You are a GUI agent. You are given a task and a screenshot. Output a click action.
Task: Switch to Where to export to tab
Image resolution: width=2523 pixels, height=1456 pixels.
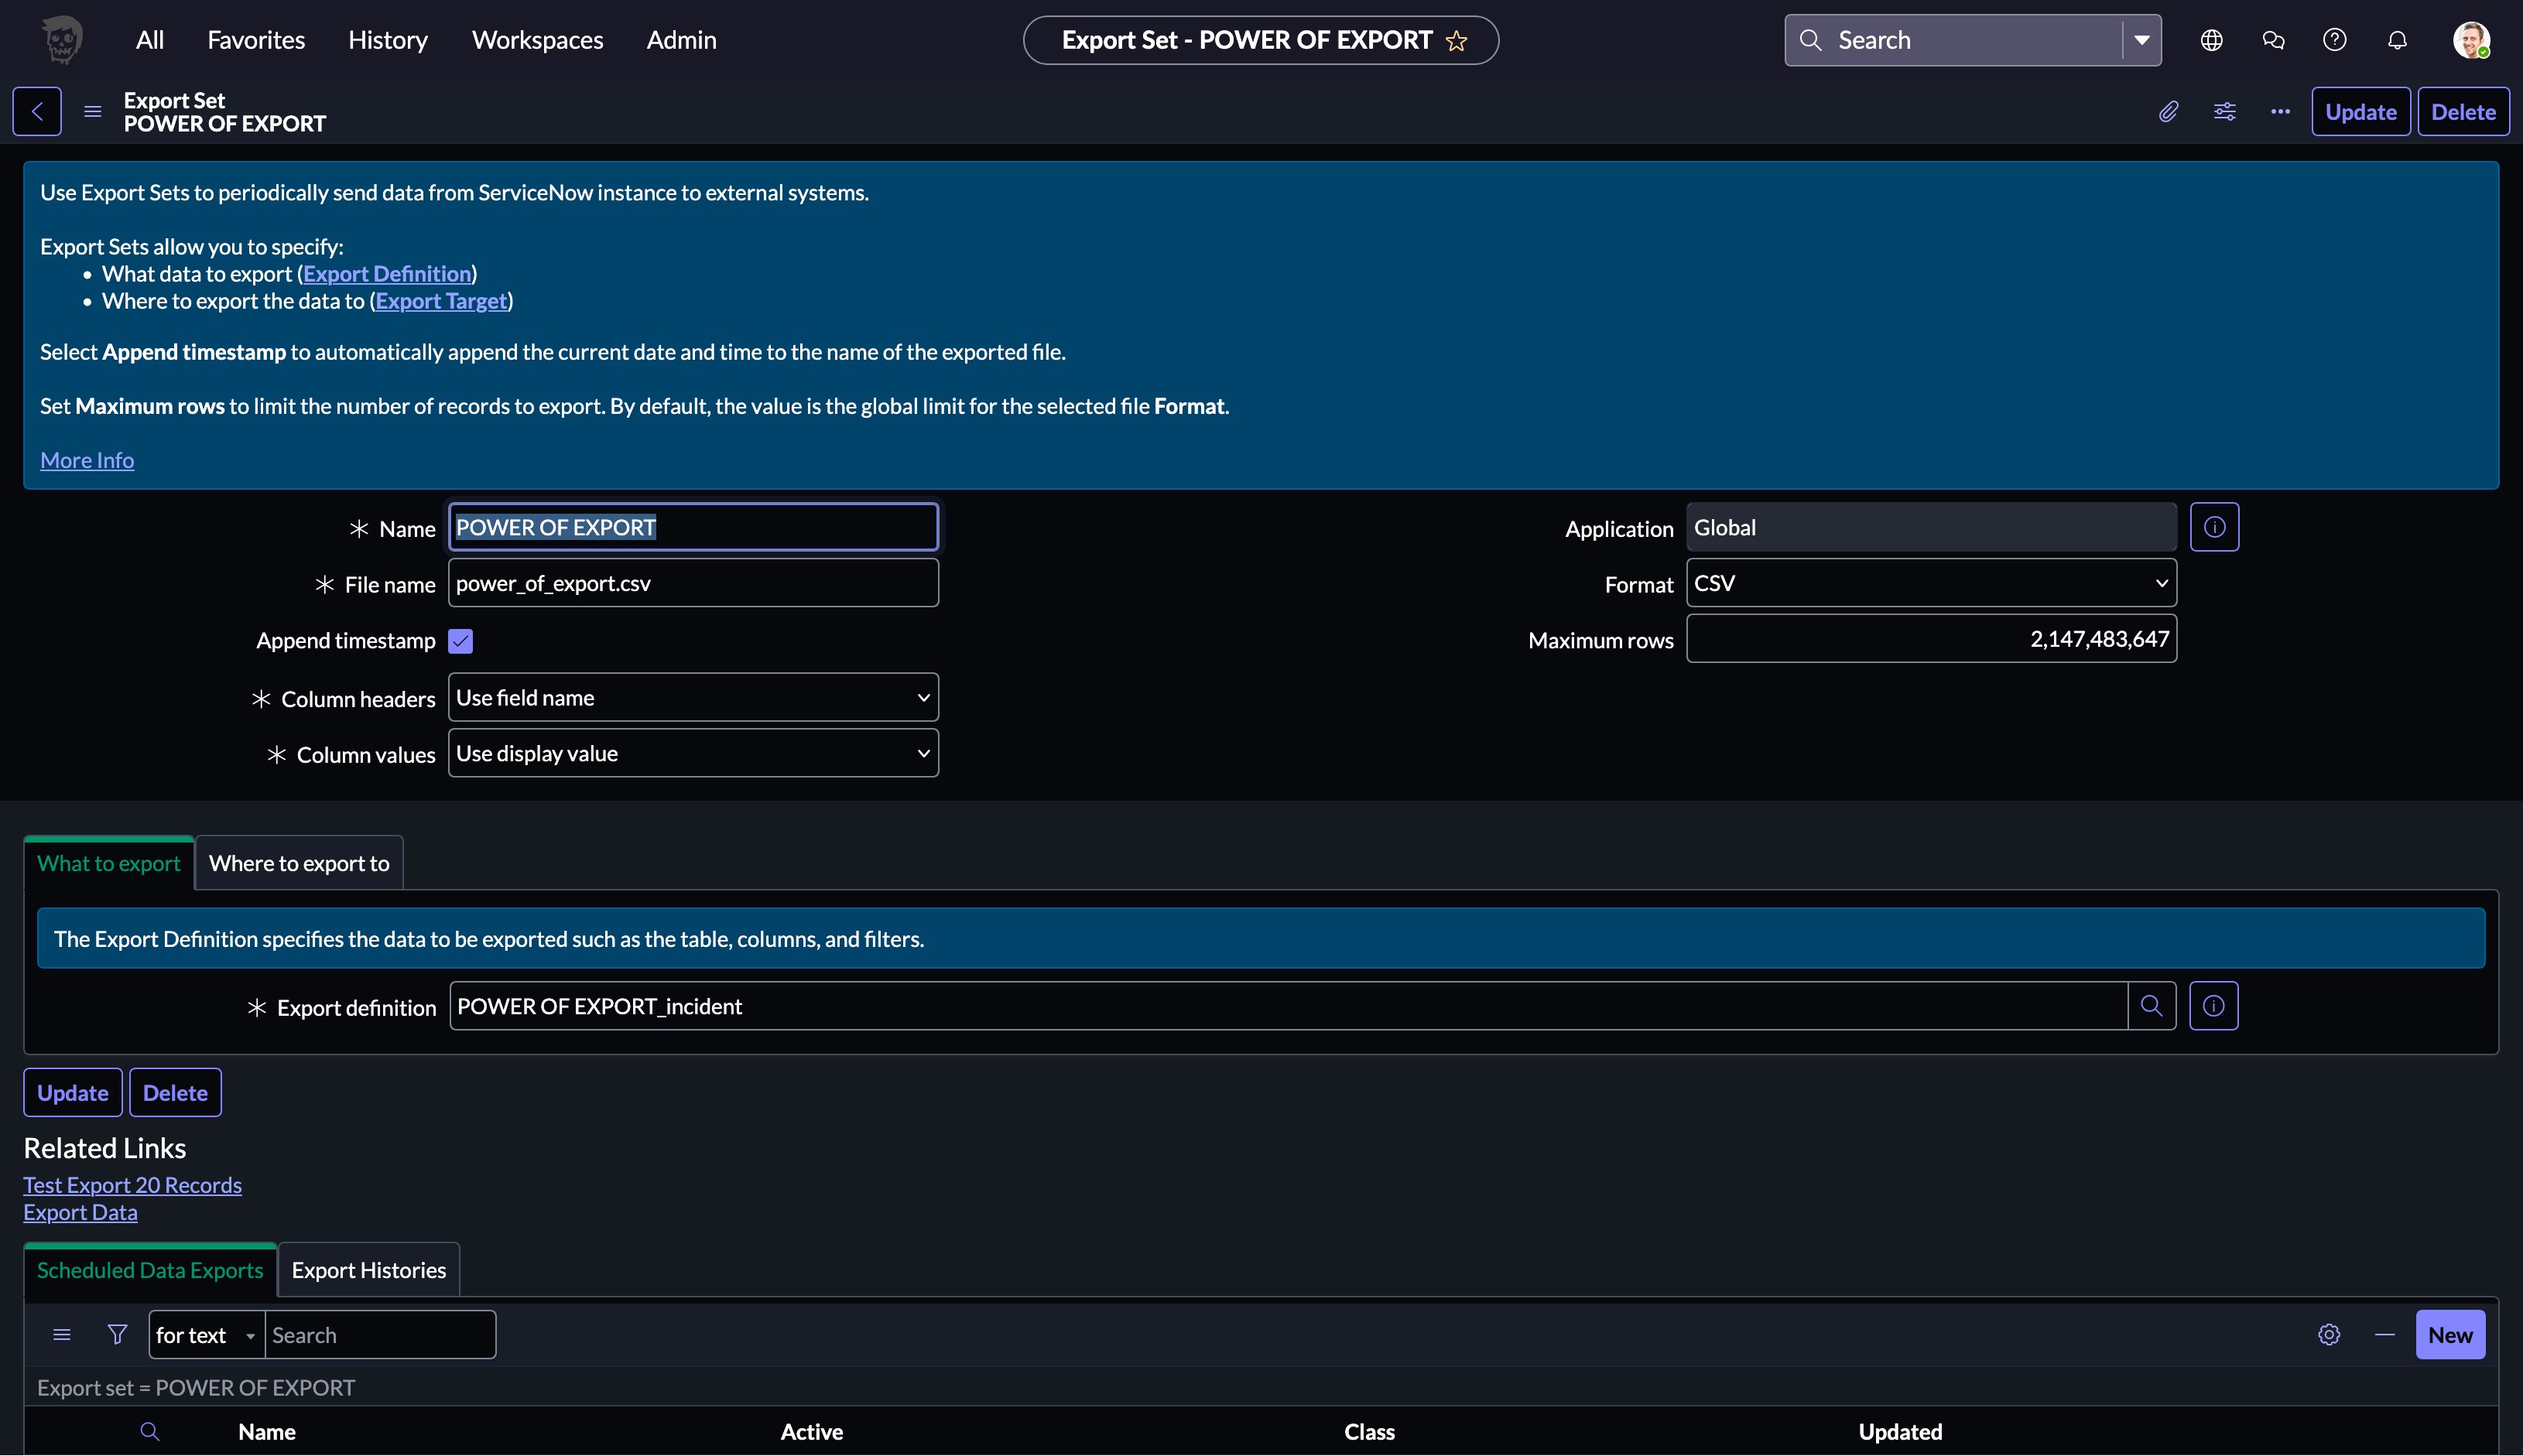[299, 863]
